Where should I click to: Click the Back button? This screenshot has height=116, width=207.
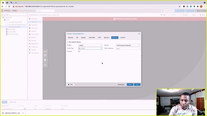130,84
